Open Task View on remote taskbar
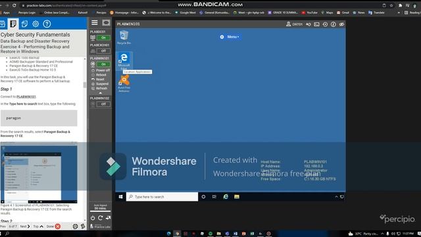The width and height of the screenshot is (421, 237). click(214, 197)
